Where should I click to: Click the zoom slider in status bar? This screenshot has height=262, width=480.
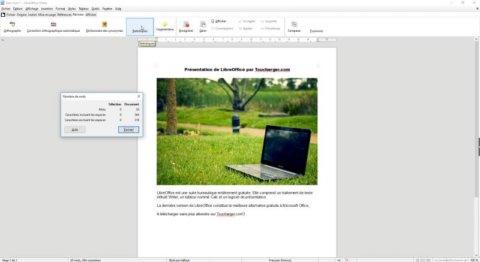click(x=451, y=260)
